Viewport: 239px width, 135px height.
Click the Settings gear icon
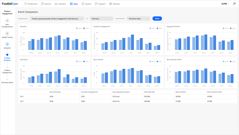coord(110,4)
